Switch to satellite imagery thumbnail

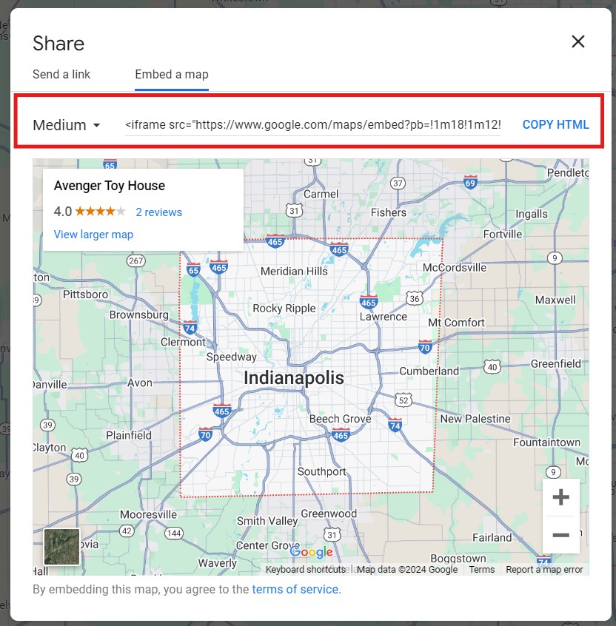tap(62, 547)
